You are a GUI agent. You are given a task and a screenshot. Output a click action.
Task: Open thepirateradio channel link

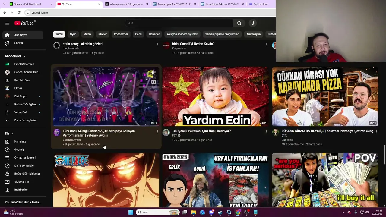click(x=71, y=49)
